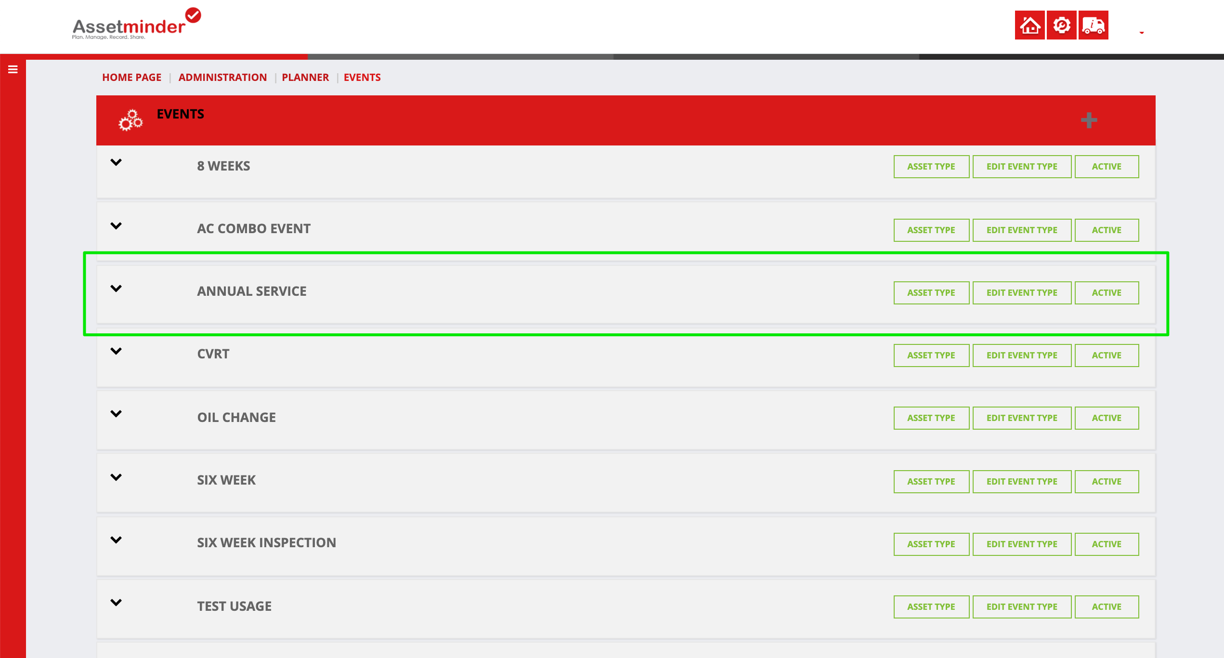1224x658 pixels.
Task: Toggle ACTIVE status for ANNUAL SERVICE
Action: pyautogui.click(x=1107, y=293)
